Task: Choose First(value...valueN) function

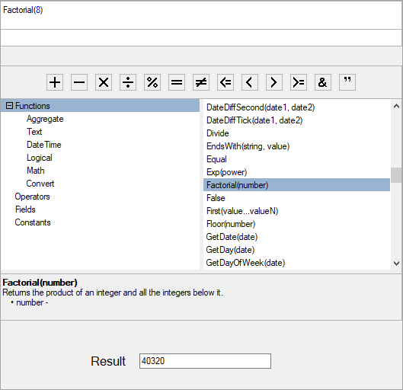Action: [x=296, y=211]
